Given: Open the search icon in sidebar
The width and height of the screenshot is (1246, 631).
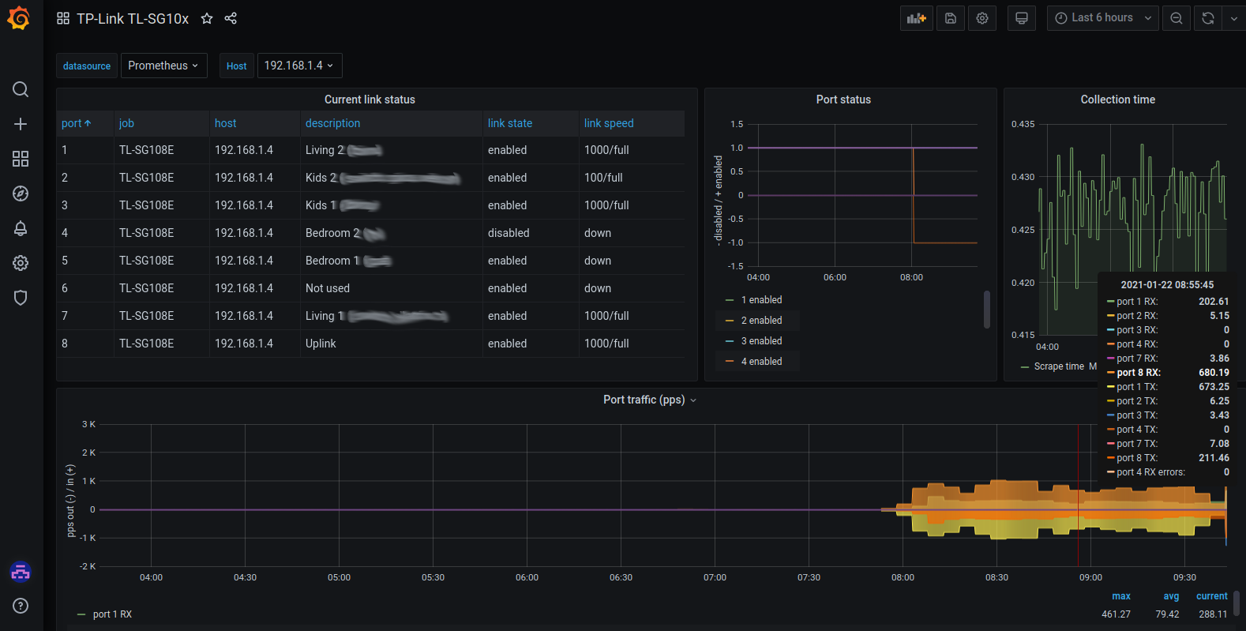Looking at the screenshot, I should click(21, 89).
